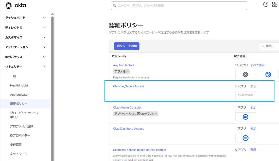Open the apps grid icon
Screen dimensions: 279x161
point(275,5)
